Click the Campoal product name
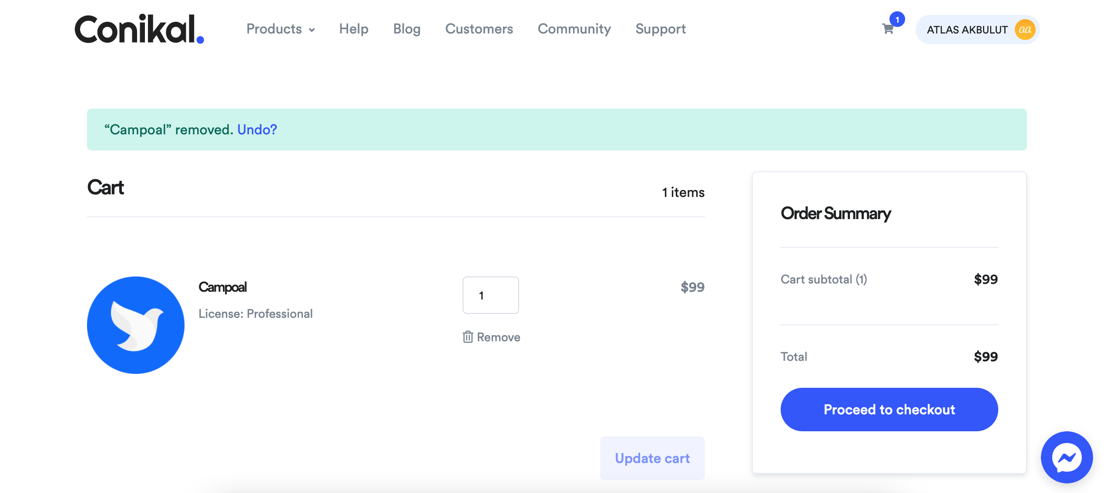The image size is (1114, 493). (223, 287)
